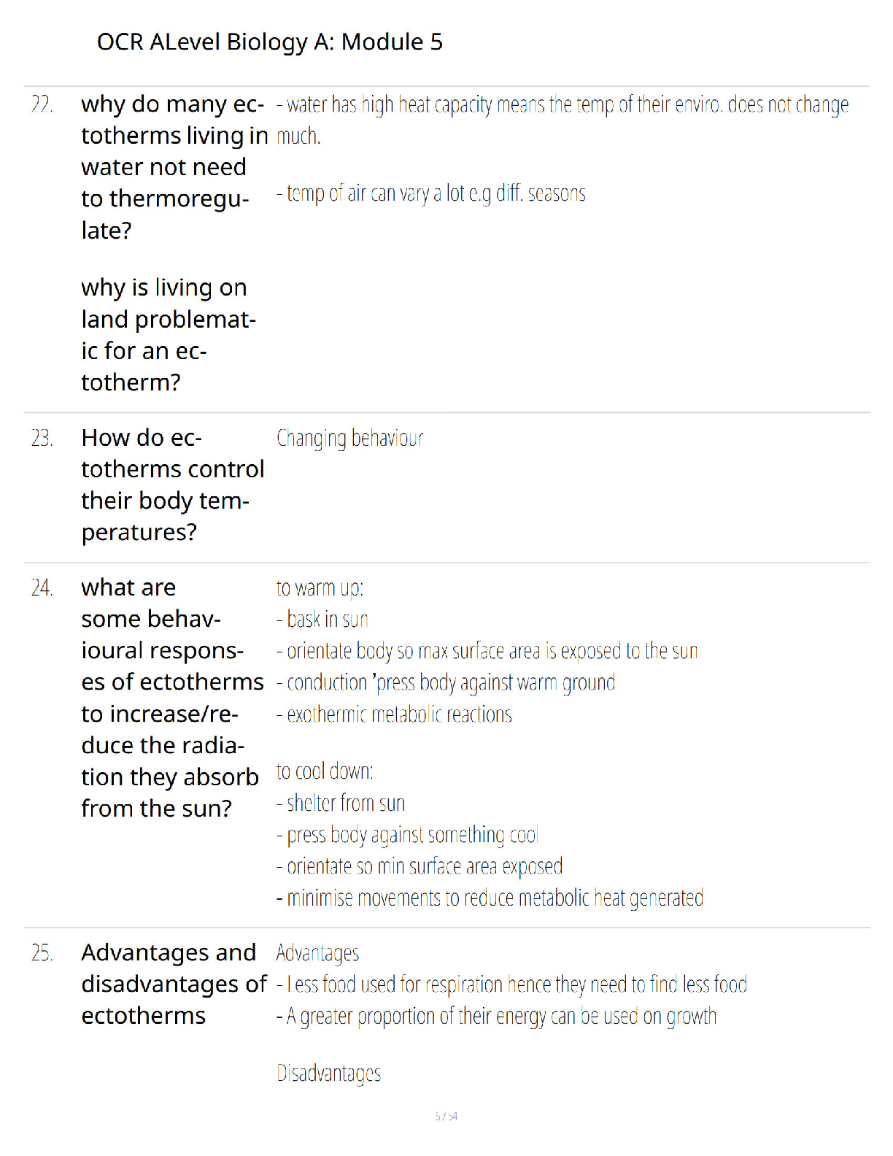Viewport: 893px width, 1156px height.
Task: Click answer line about temp of air varying
Action: (431, 193)
